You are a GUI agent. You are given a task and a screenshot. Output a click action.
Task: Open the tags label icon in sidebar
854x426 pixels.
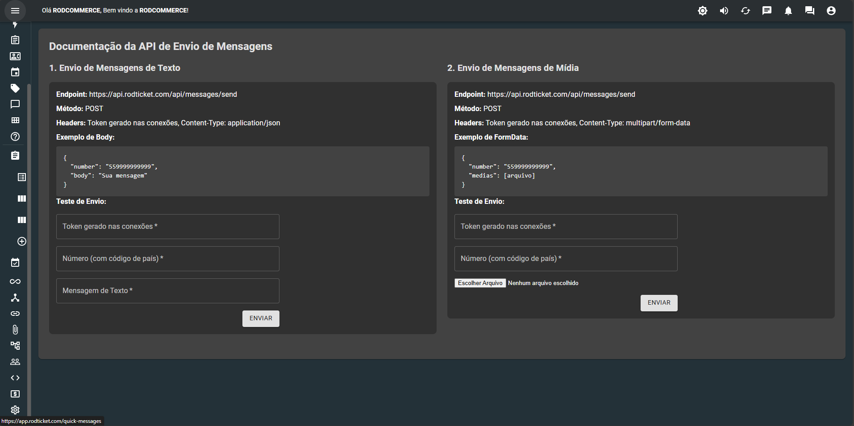pyautogui.click(x=15, y=88)
